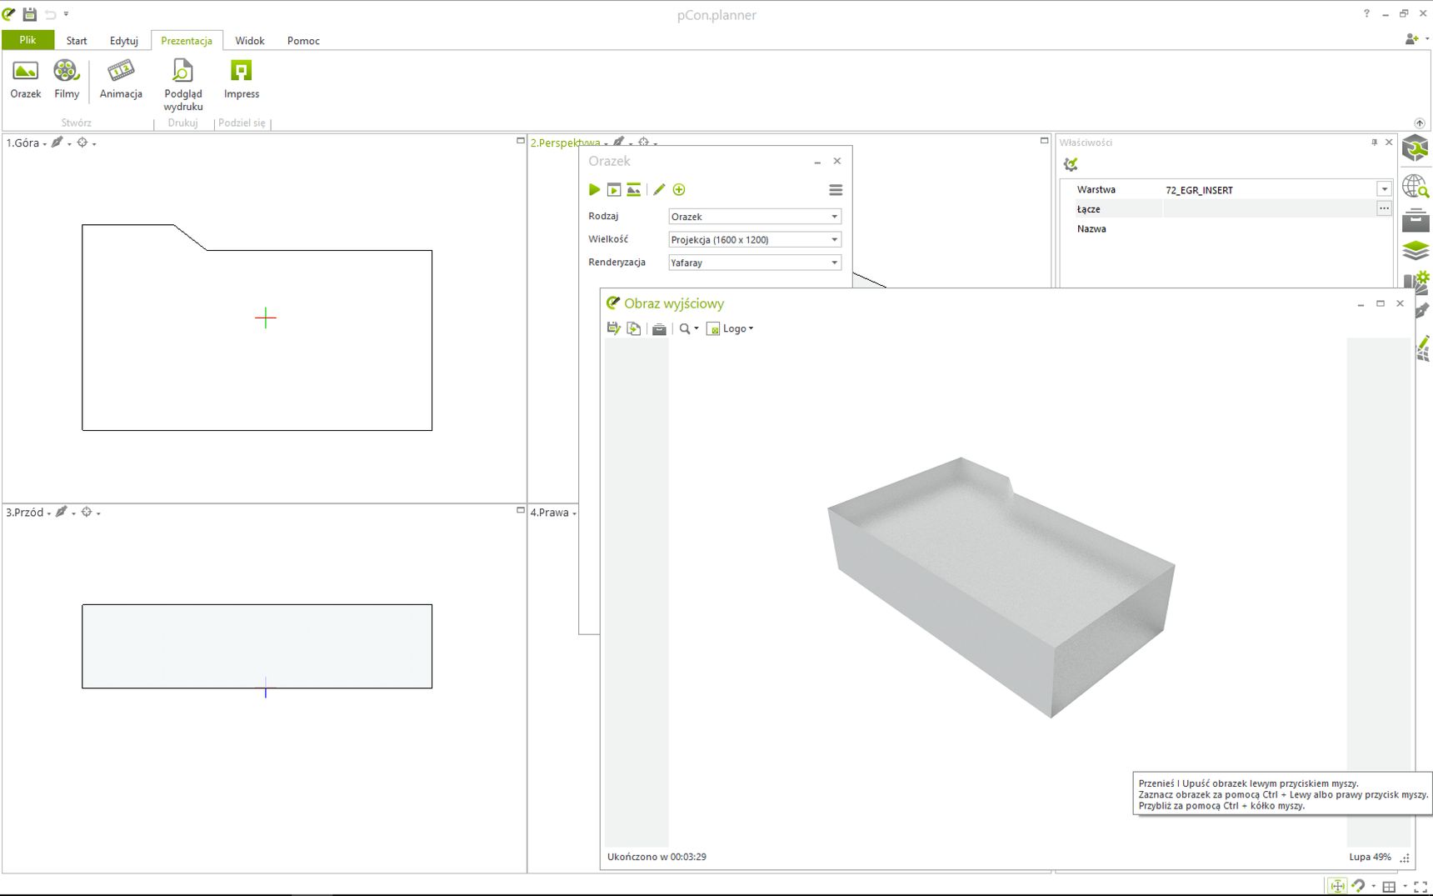The image size is (1433, 896).
Task: Maximize the 2.Perspektywa viewport
Action: (x=1044, y=141)
